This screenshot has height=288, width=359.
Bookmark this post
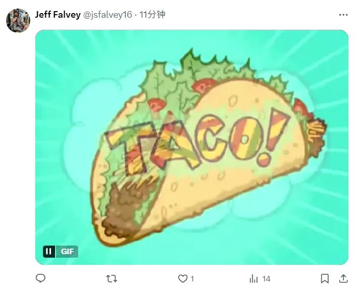tap(325, 278)
